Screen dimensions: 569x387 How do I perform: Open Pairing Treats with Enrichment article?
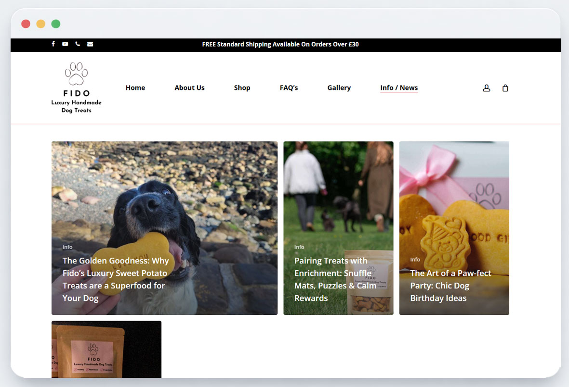click(335, 279)
